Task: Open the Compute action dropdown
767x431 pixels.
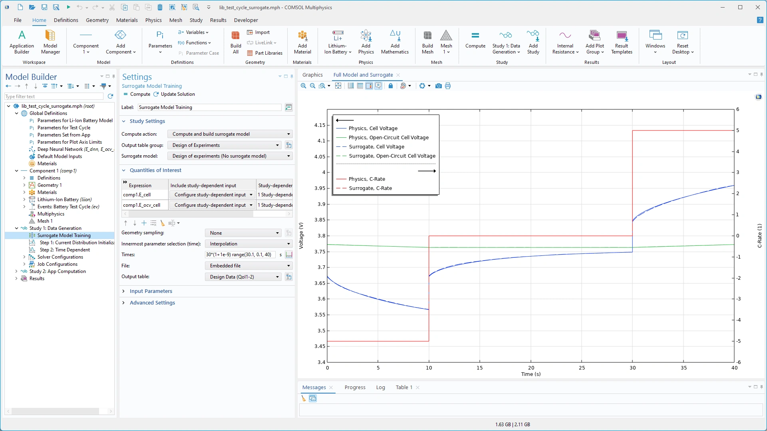Action: (x=230, y=134)
